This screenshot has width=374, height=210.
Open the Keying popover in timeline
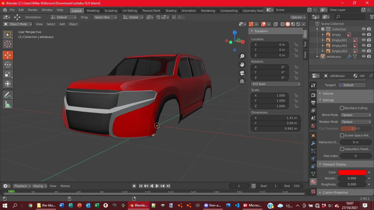tap(39, 186)
